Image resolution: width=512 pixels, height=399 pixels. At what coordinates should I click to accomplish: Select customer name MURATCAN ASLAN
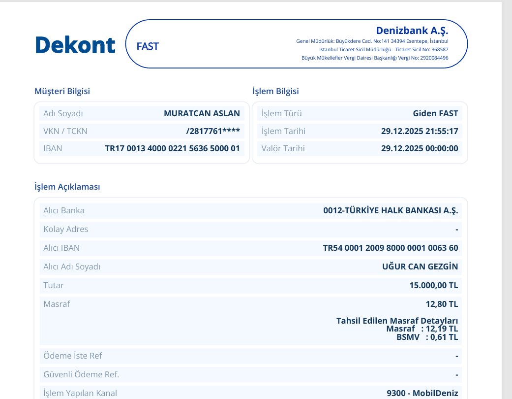click(202, 113)
